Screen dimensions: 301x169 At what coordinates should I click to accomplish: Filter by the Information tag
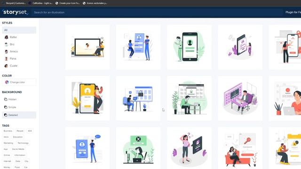click(x=20, y=155)
